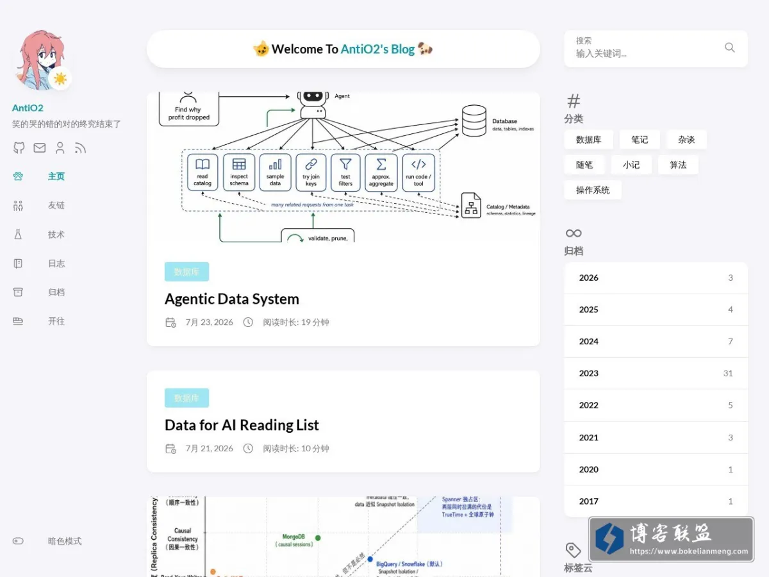
Task: Select the 算法 category
Action: (x=678, y=165)
